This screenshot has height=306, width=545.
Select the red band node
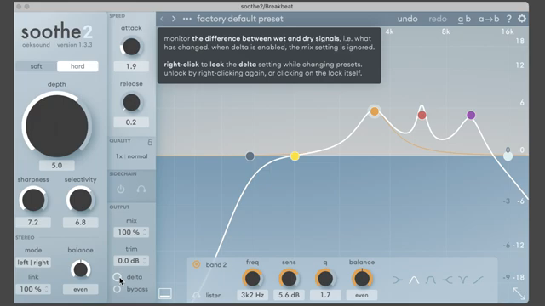coord(422,116)
